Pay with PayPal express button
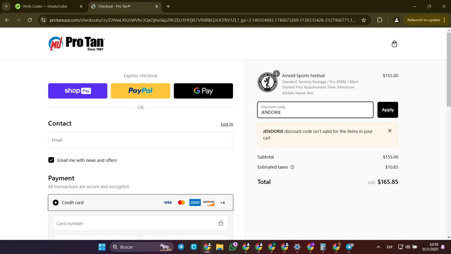Image resolution: width=451 pixels, height=254 pixels. click(140, 91)
